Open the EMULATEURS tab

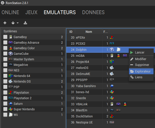tap(60, 12)
